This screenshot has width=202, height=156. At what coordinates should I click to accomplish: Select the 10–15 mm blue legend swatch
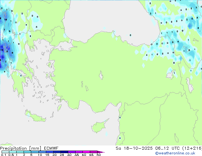coord(42,152)
